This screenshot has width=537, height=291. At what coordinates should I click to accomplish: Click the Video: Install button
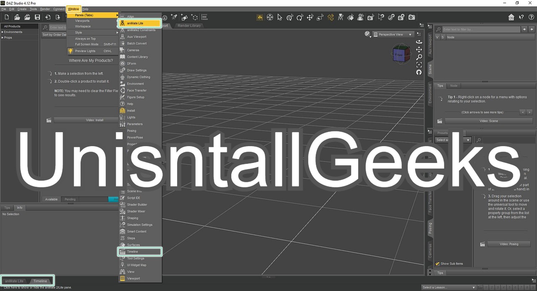point(86,120)
